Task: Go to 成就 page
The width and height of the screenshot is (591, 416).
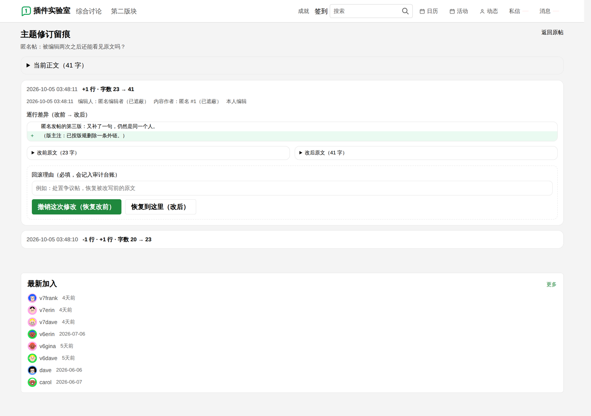Action: pos(304,11)
